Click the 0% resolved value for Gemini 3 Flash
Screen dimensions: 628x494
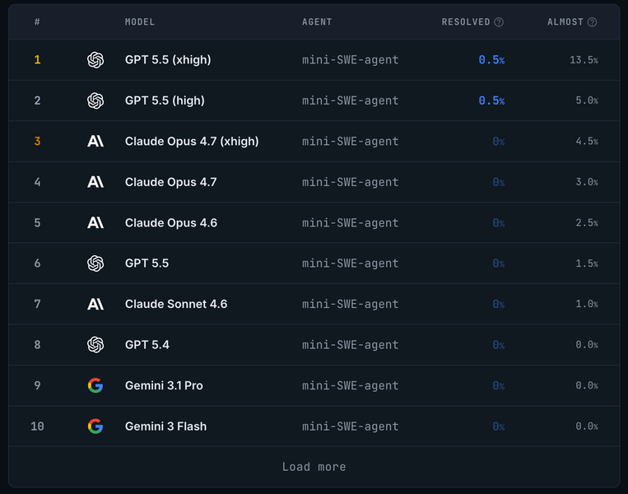pos(498,426)
